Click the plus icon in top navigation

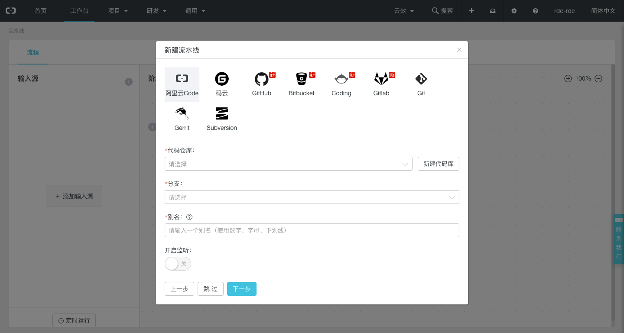pyautogui.click(x=471, y=11)
